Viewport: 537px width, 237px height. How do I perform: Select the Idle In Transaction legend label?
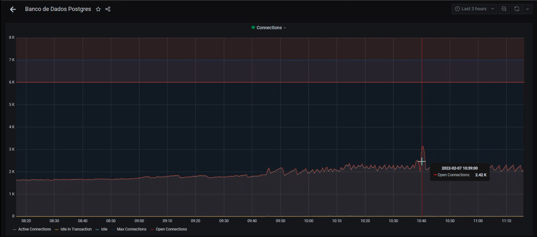76,229
